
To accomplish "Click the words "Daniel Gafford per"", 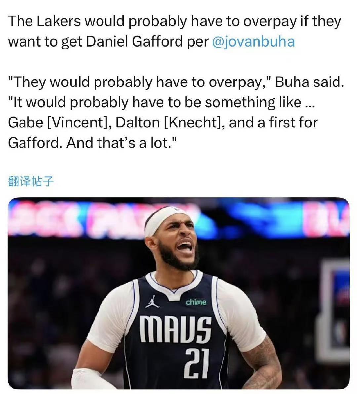I will [147, 42].
